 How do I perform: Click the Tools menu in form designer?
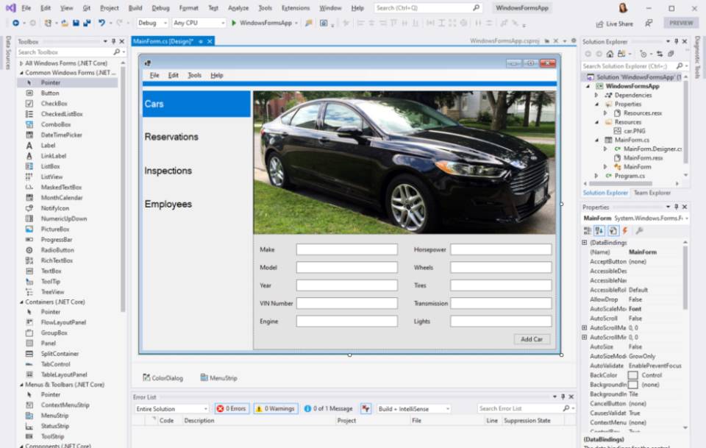point(194,75)
